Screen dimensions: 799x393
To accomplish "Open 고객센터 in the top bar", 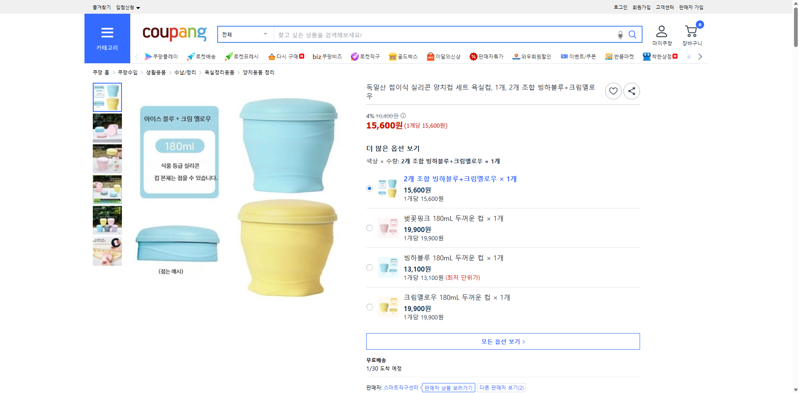I will coord(664,7).
